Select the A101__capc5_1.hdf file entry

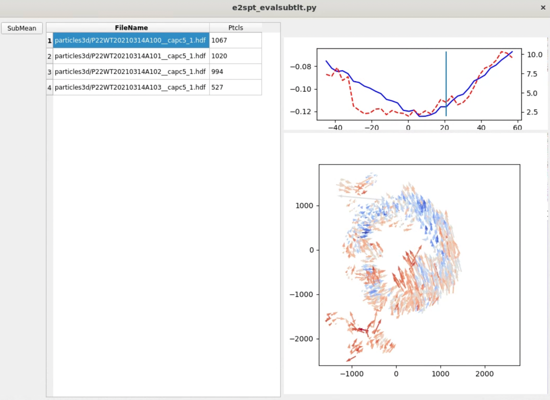coord(130,56)
